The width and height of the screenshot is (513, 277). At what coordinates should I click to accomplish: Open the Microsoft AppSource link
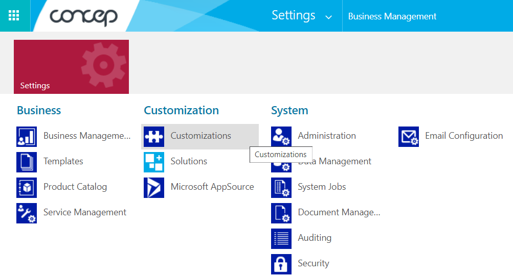pyautogui.click(x=212, y=187)
